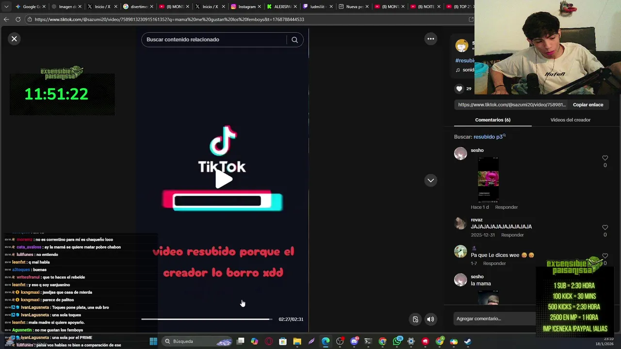Open Copilot from the taskbar
This screenshot has width=621, height=349.
click(254, 341)
